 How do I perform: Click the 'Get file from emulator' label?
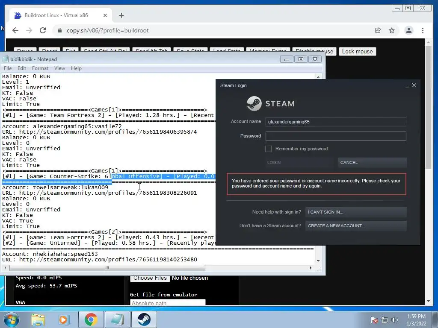(x=163, y=295)
